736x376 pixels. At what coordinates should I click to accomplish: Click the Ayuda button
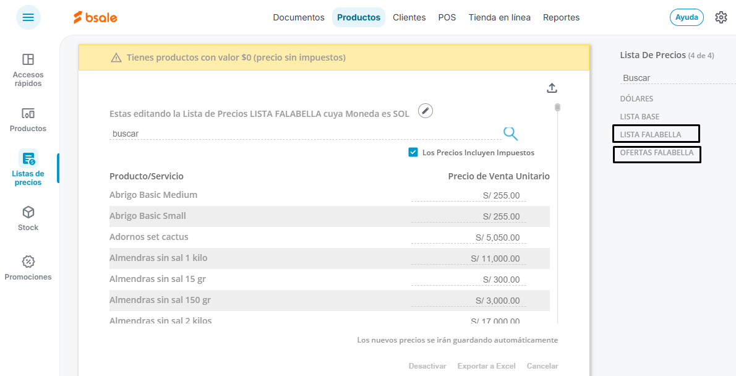coord(687,17)
